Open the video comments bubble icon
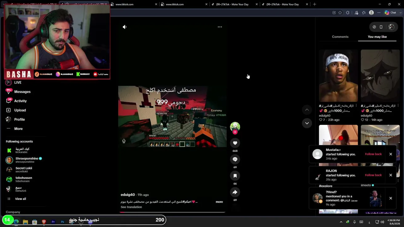 coord(235,159)
